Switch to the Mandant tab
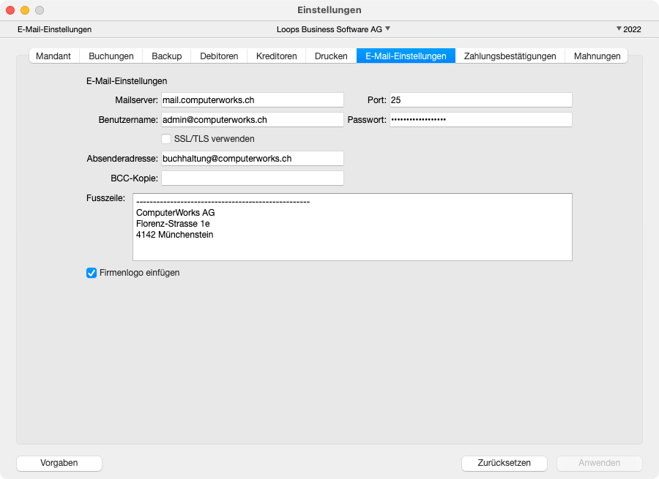This screenshot has height=479, width=659. pos(53,56)
